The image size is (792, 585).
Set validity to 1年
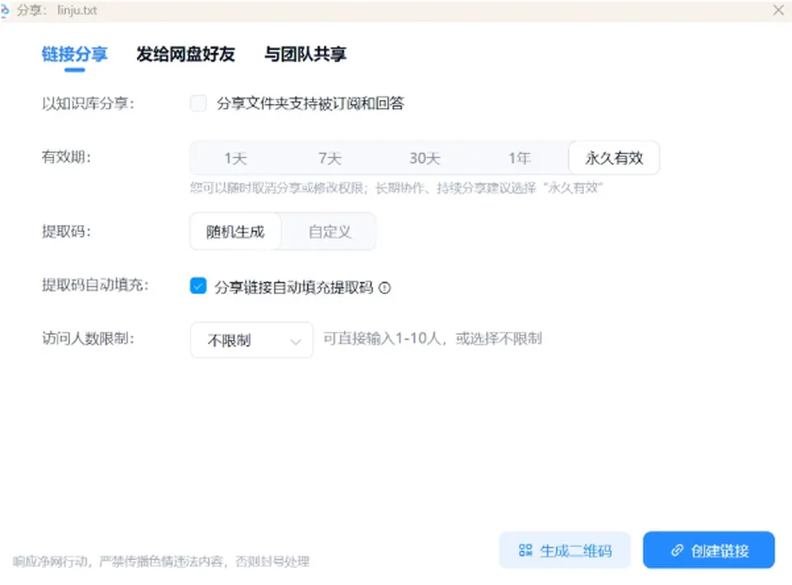[519, 158]
